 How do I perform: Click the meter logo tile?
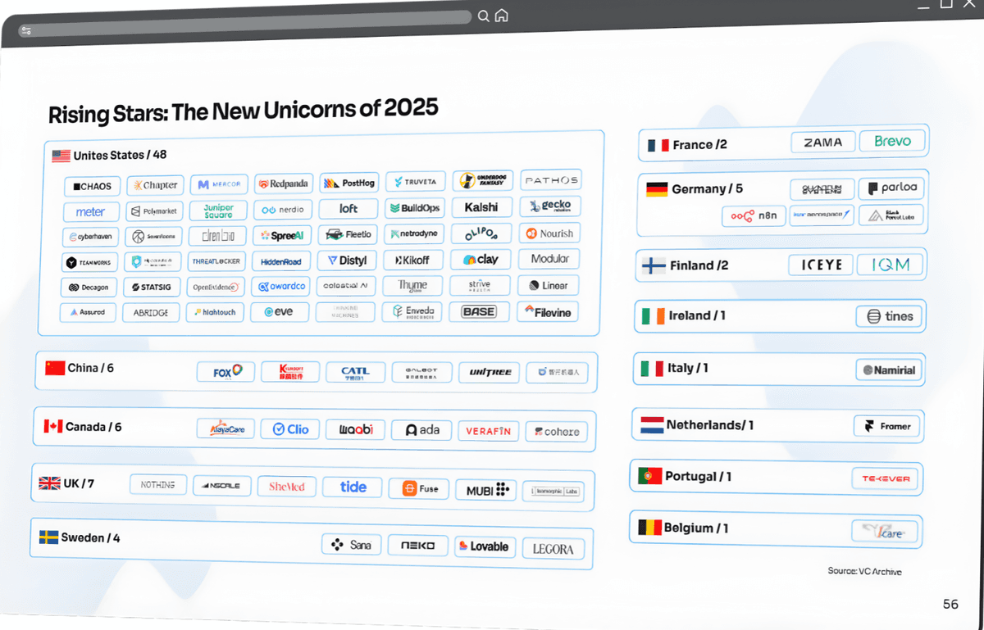pyautogui.click(x=91, y=211)
